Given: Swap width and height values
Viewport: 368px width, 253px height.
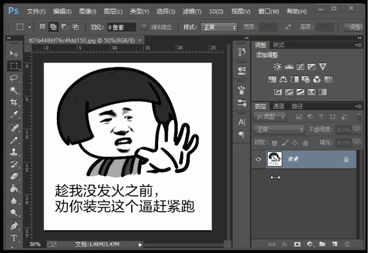Looking at the screenshot, I should (x=288, y=27).
